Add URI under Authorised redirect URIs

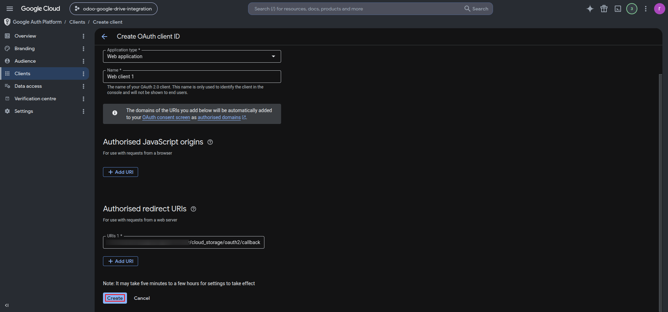coord(120,261)
